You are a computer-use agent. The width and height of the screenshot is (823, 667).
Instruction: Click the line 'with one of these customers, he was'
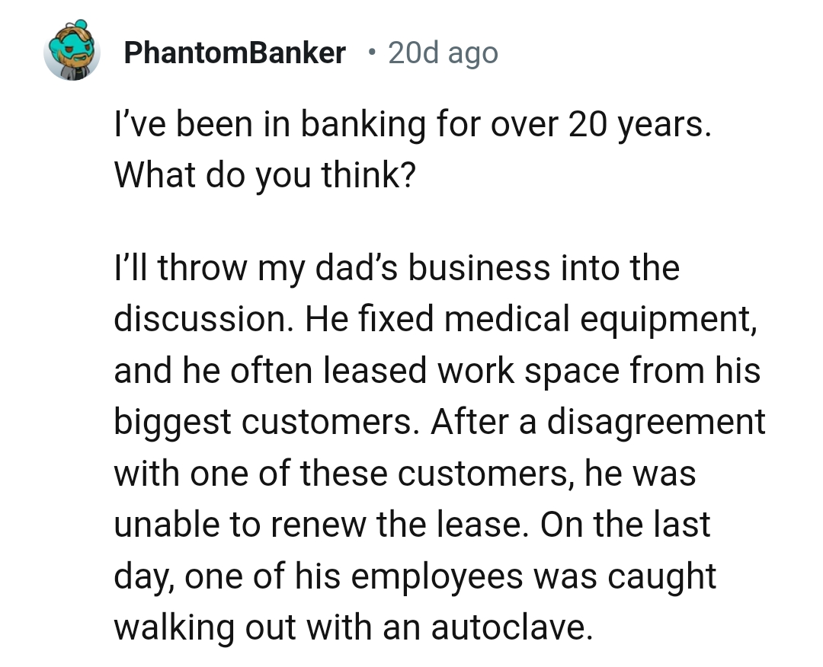click(x=405, y=474)
